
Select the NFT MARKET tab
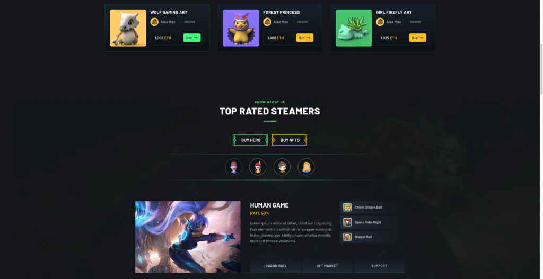point(327,266)
